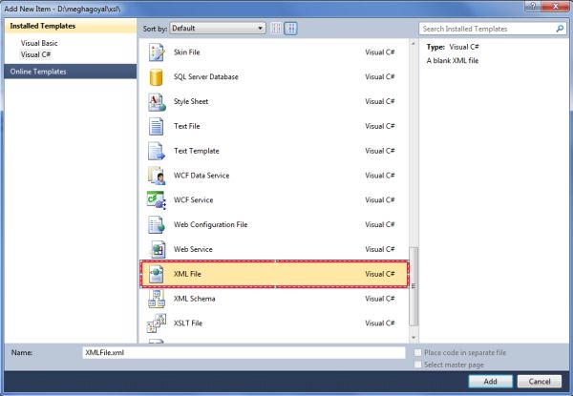The image size is (573, 396).
Task: Switch to small icons view
Action: [x=276, y=28]
